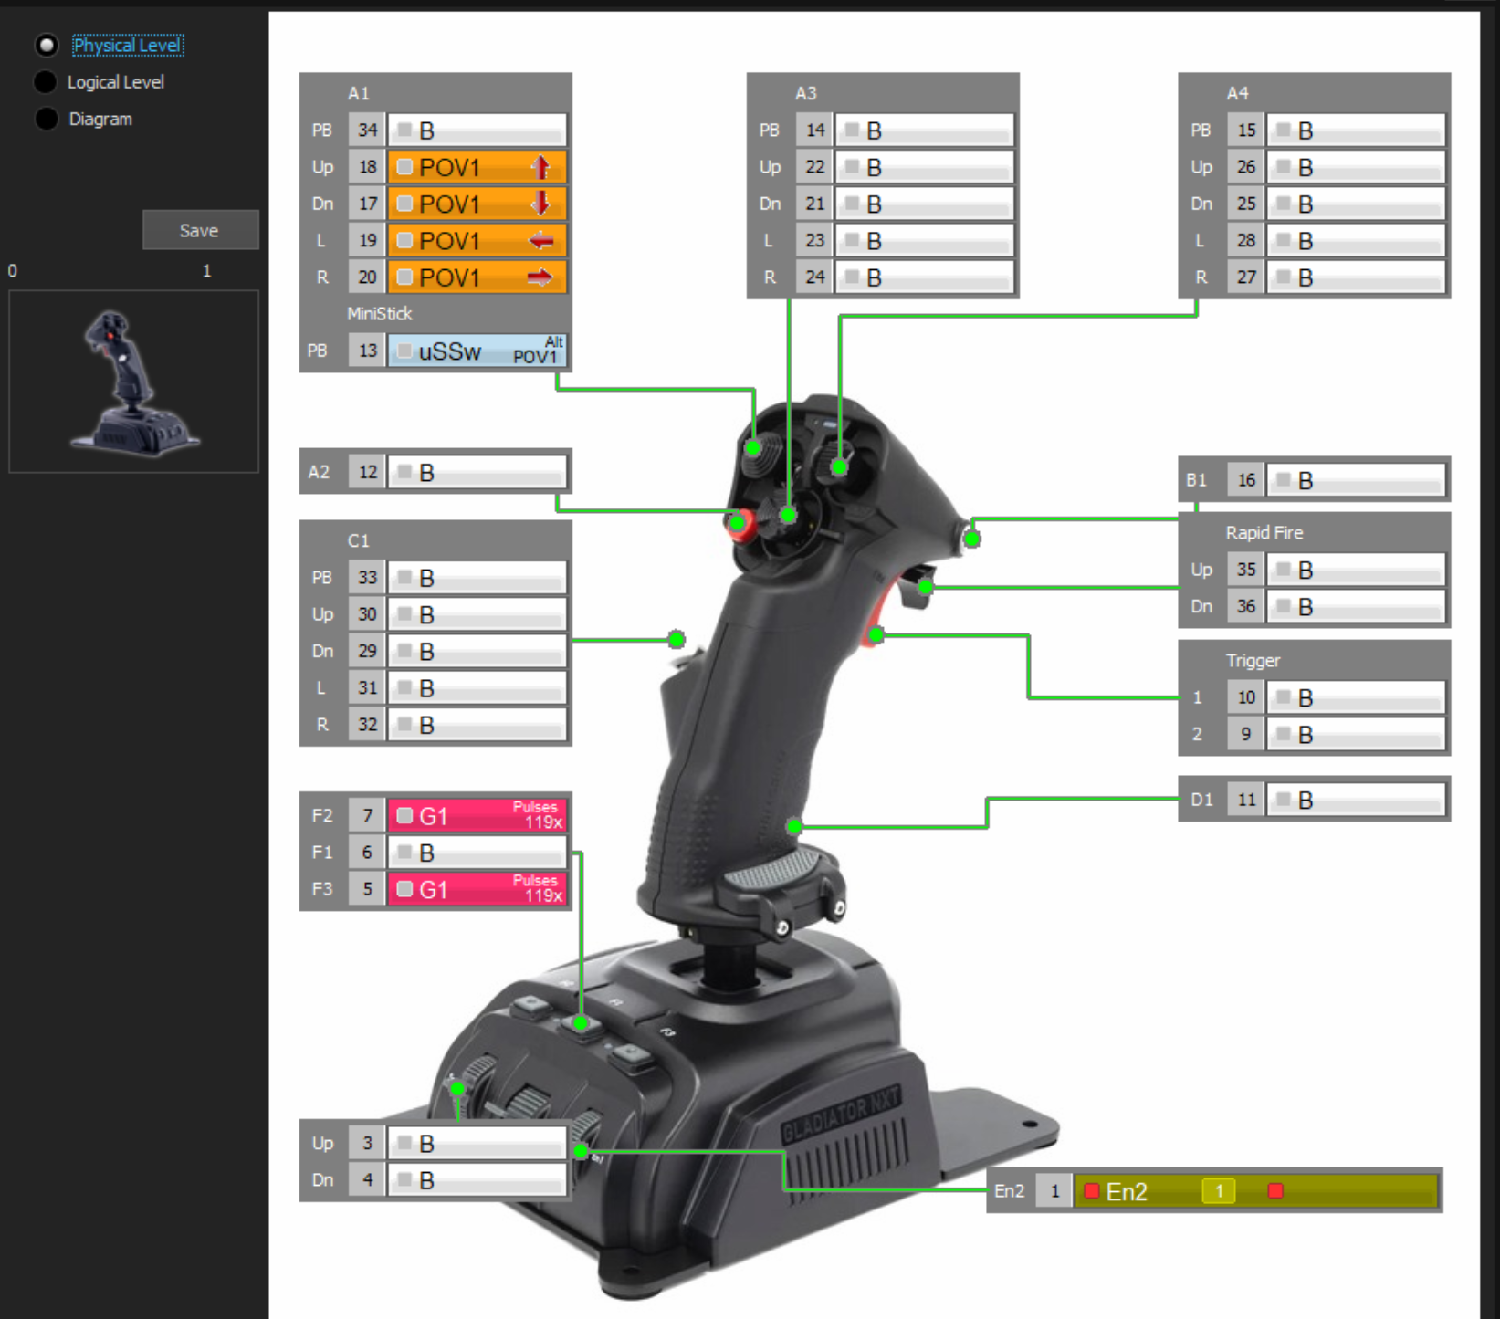Viewport: 1500px width, 1319px height.
Task: Click the POV1 left arrow icon
Action: [540, 241]
